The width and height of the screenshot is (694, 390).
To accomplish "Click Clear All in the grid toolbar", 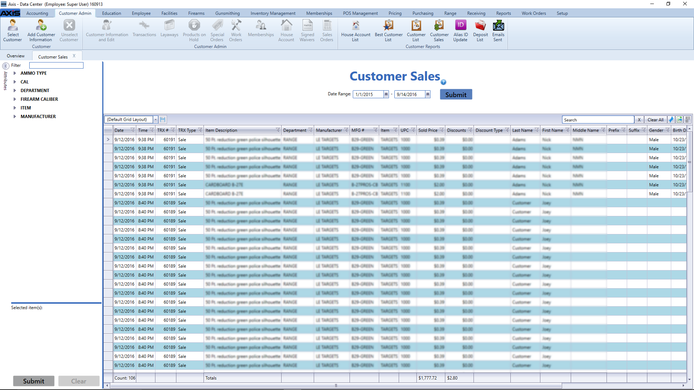I will point(655,120).
